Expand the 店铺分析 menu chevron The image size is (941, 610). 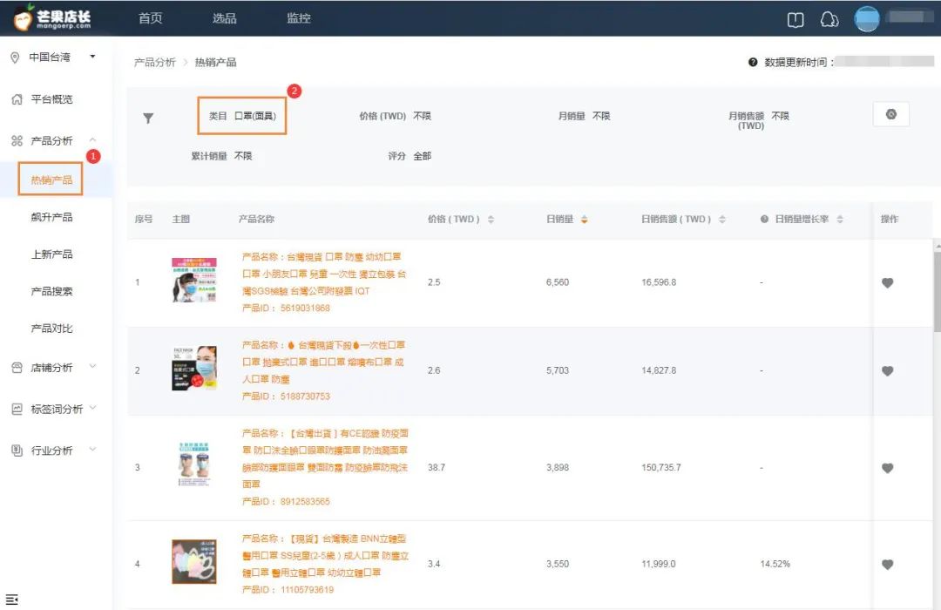[x=92, y=366]
